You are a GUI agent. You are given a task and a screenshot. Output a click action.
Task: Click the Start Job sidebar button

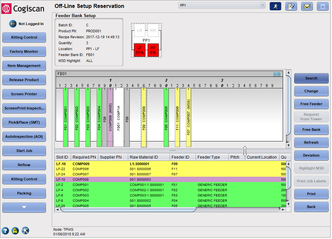24,151
